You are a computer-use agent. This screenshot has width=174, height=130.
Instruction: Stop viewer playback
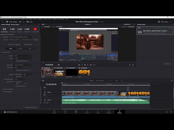coord(85,65)
